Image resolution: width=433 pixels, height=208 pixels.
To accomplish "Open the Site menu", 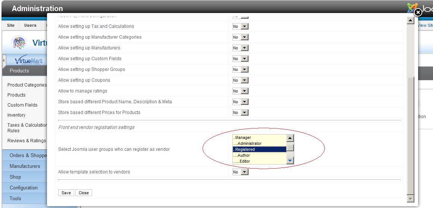I will [x=10, y=25].
